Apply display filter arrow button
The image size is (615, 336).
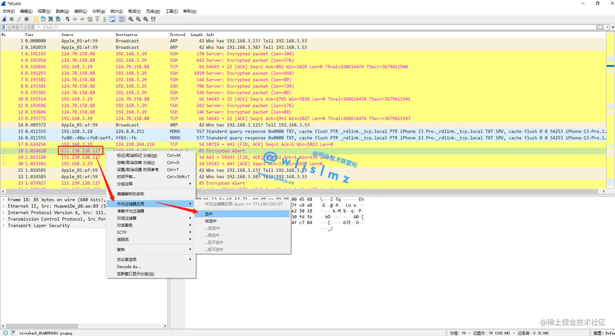tap(600, 27)
